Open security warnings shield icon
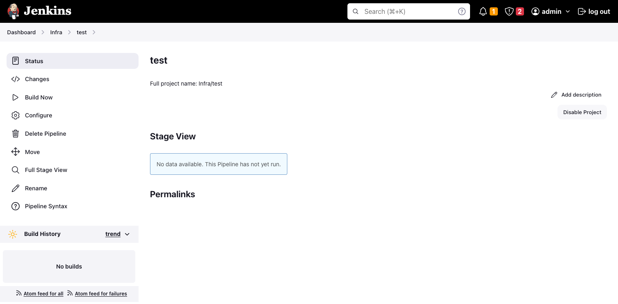 pyautogui.click(x=509, y=11)
